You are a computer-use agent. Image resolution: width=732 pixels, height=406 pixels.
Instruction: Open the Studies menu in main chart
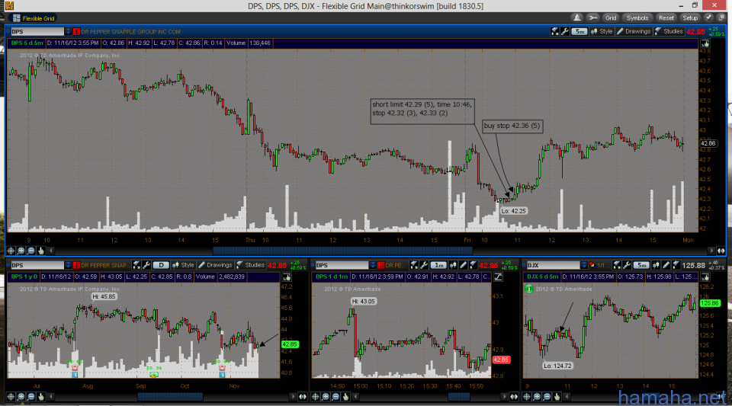pos(669,31)
